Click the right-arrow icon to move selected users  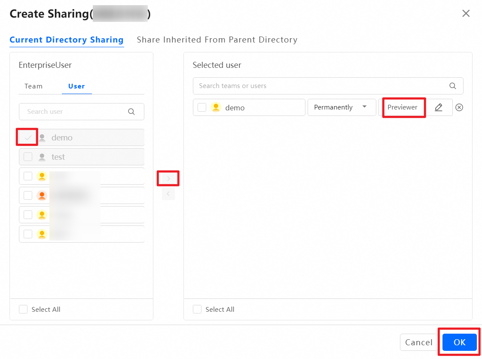(168, 178)
